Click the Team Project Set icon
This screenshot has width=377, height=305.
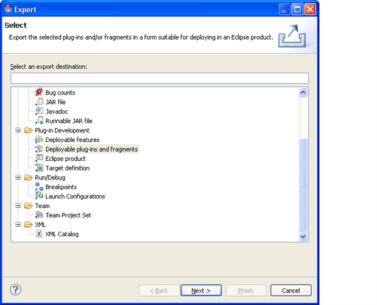click(39, 215)
